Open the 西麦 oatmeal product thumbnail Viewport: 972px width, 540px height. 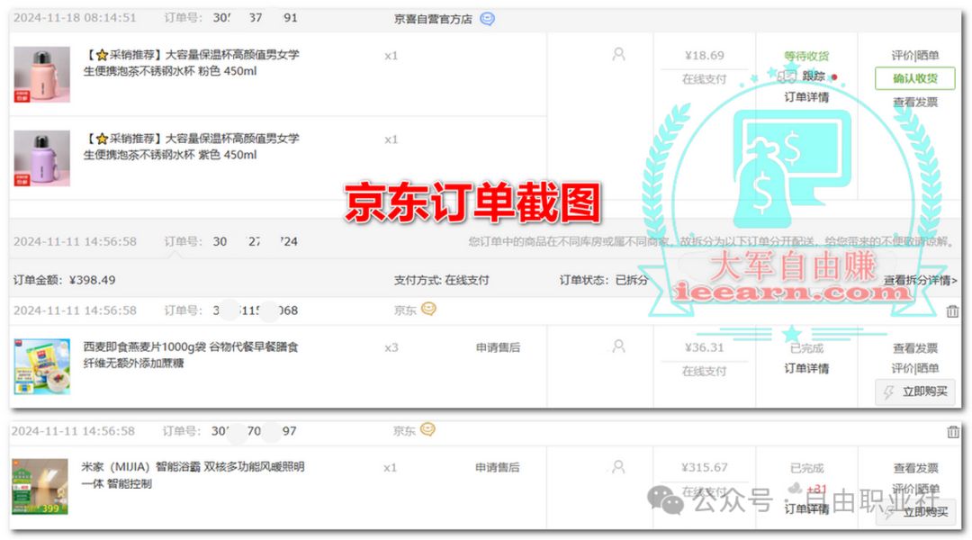tap(41, 366)
